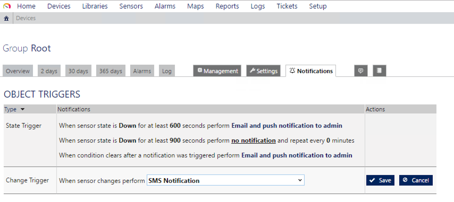Viewport: 454px width, 202px height.
Task: Click the home breadcrumb icon
Action: coord(6,18)
